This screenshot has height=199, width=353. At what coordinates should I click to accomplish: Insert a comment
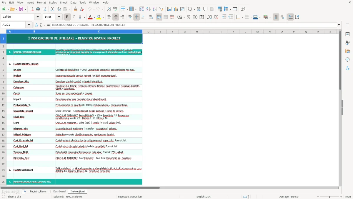205,9
